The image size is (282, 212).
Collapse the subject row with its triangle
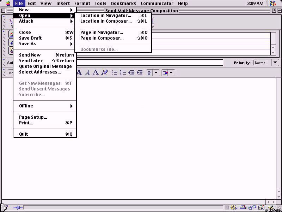point(4,59)
